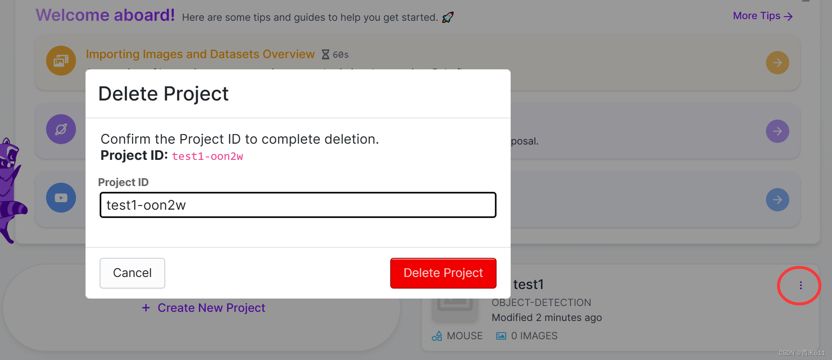Click the 0 IMAGES picture icon
This screenshot has height=360, width=832.
(x=501, y=336)
